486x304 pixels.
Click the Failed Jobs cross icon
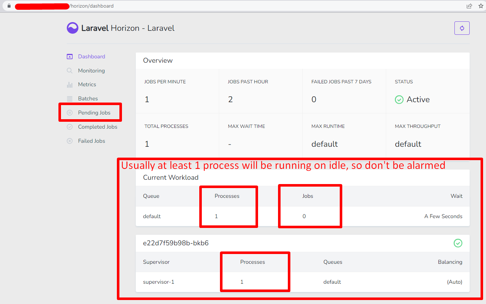point(69,141)
